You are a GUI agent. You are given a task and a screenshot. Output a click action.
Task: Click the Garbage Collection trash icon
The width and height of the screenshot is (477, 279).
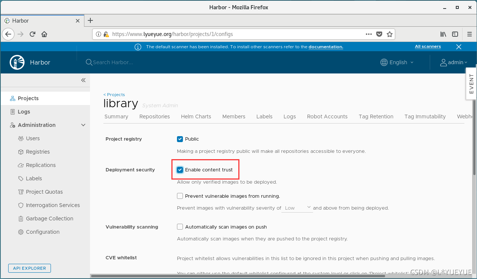21,219
